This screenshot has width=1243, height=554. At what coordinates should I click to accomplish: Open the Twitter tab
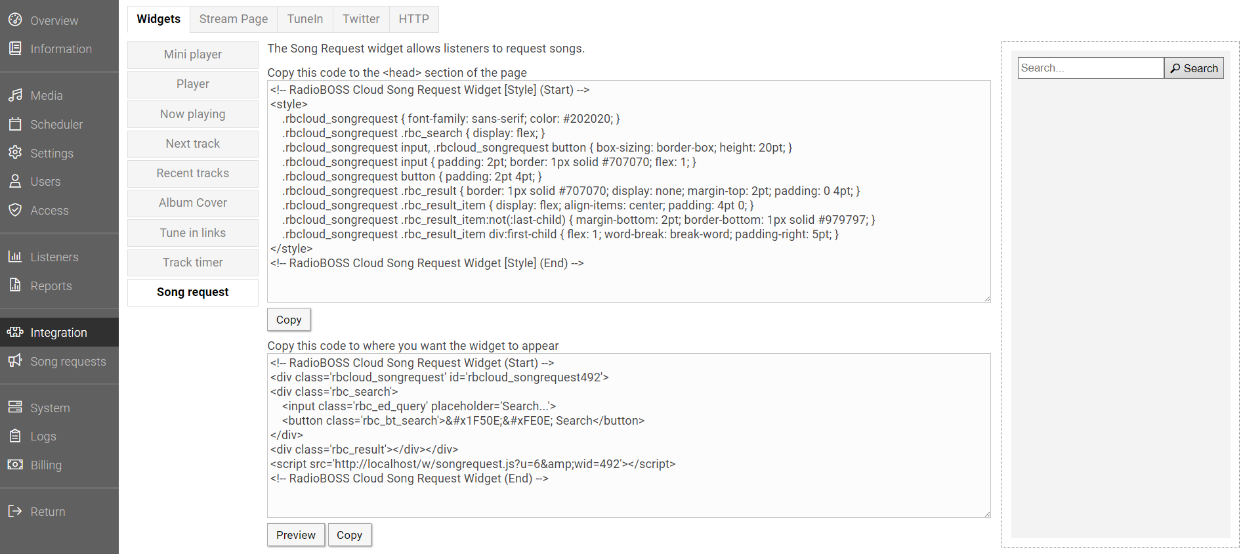click(x=361, y=19)
